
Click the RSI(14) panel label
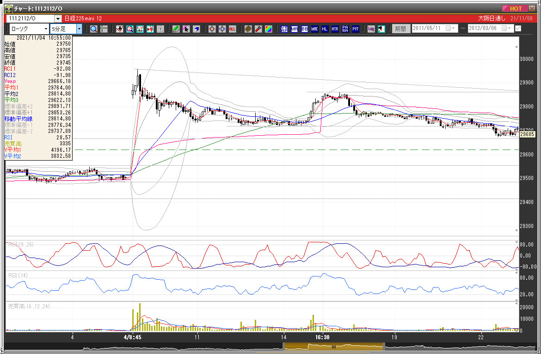coord(18,275)
